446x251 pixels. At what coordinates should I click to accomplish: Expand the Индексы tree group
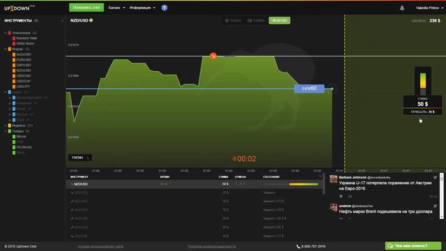5,125
